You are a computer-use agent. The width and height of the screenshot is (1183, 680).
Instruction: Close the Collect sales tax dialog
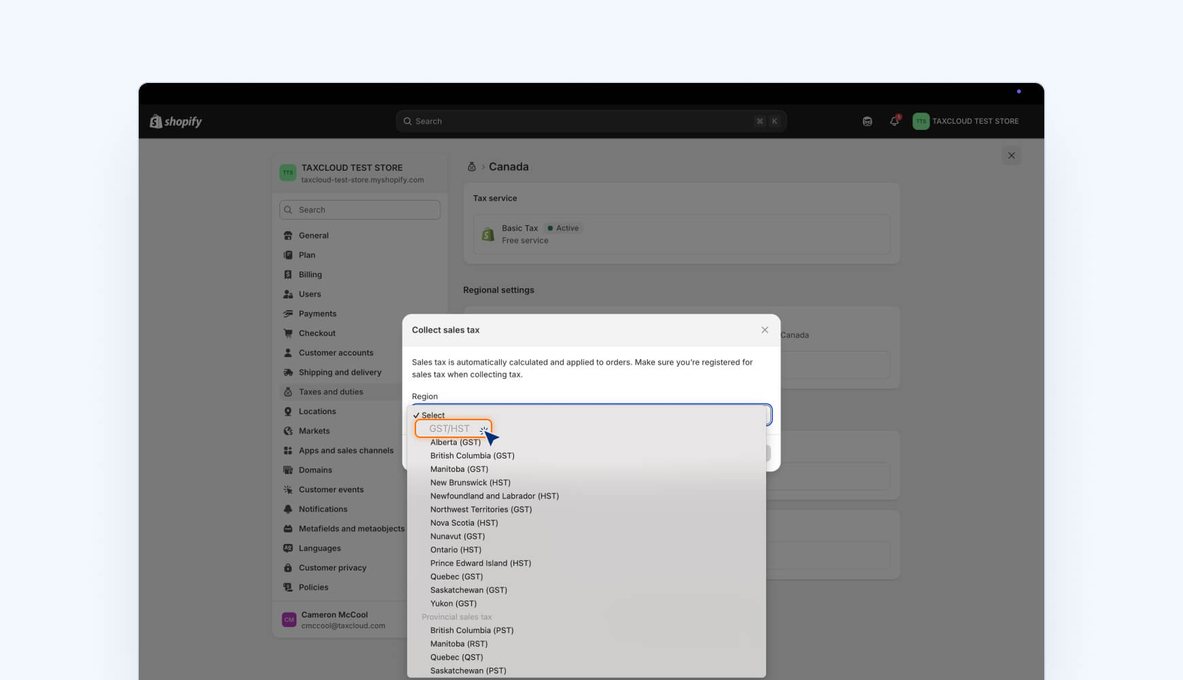click(765, 330)
